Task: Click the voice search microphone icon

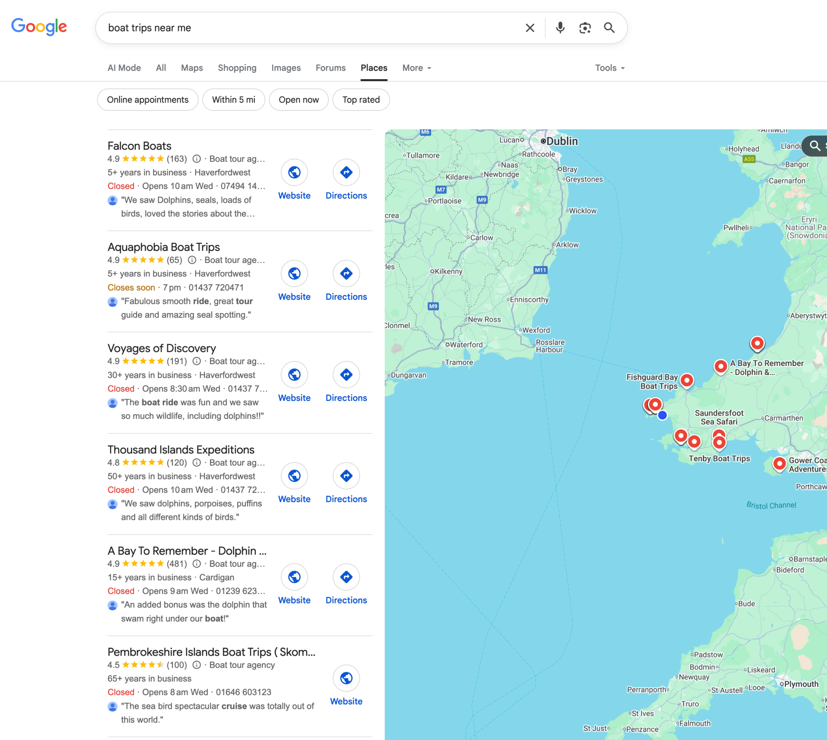Action: tap(560, 27)
